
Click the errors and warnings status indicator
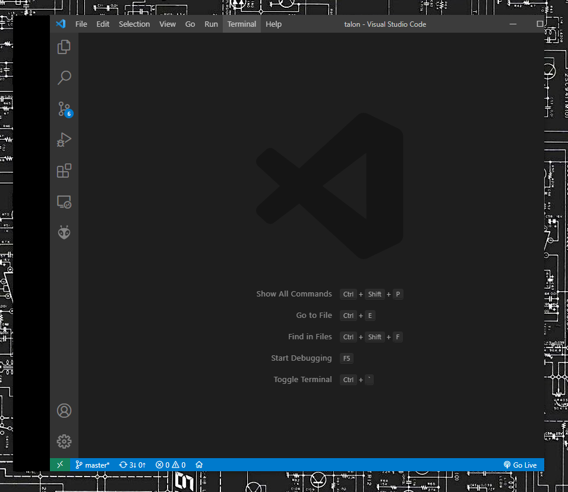click(170, 465)
